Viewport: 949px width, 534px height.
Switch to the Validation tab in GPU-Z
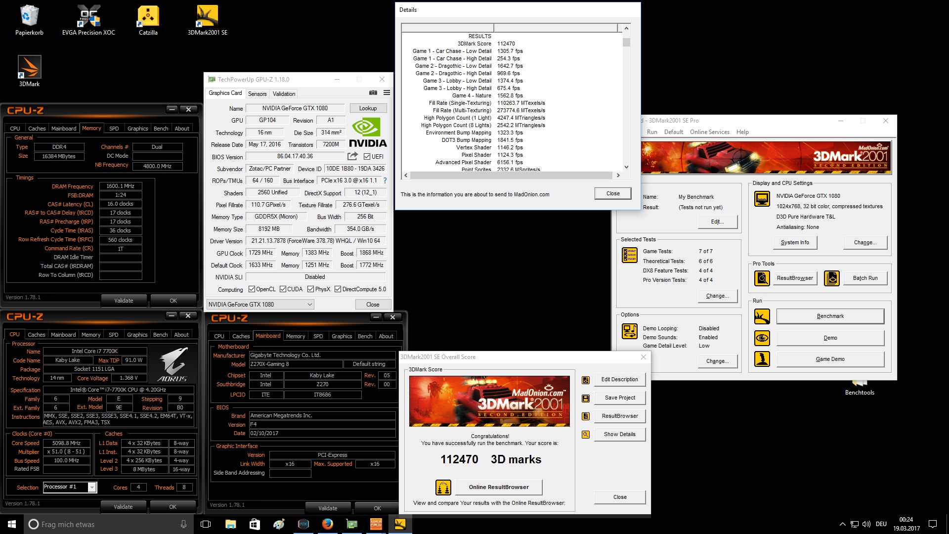point(284,93)
